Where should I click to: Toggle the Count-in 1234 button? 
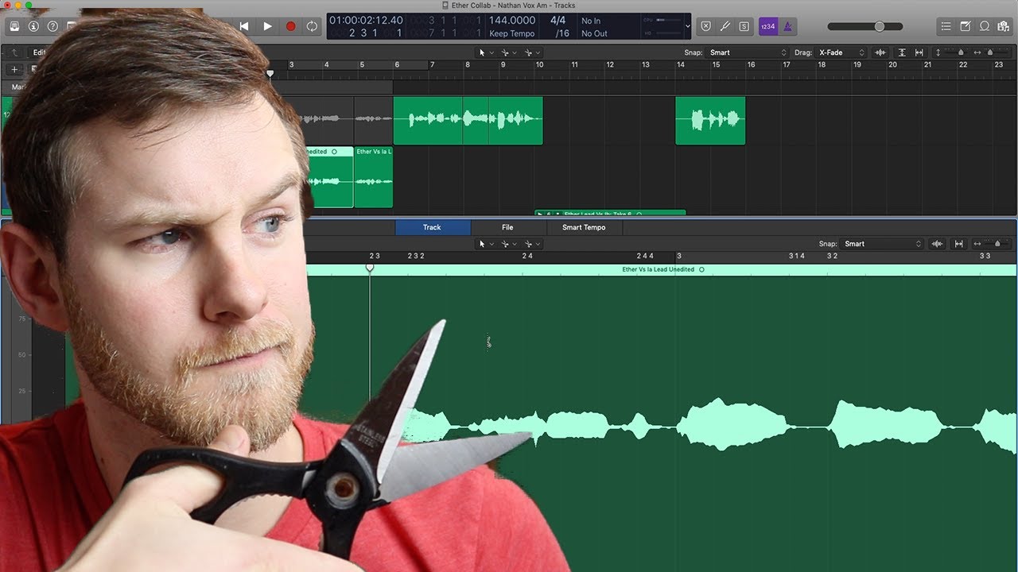click(x=767, y=26)
